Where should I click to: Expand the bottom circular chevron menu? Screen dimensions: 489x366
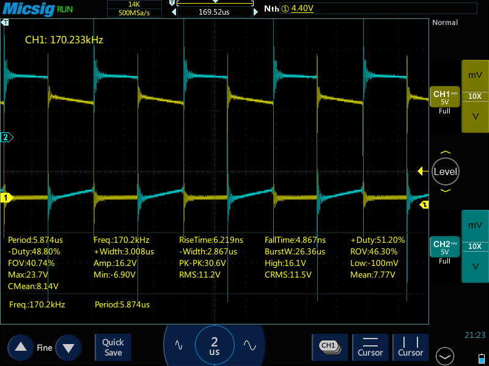point(445,356)
